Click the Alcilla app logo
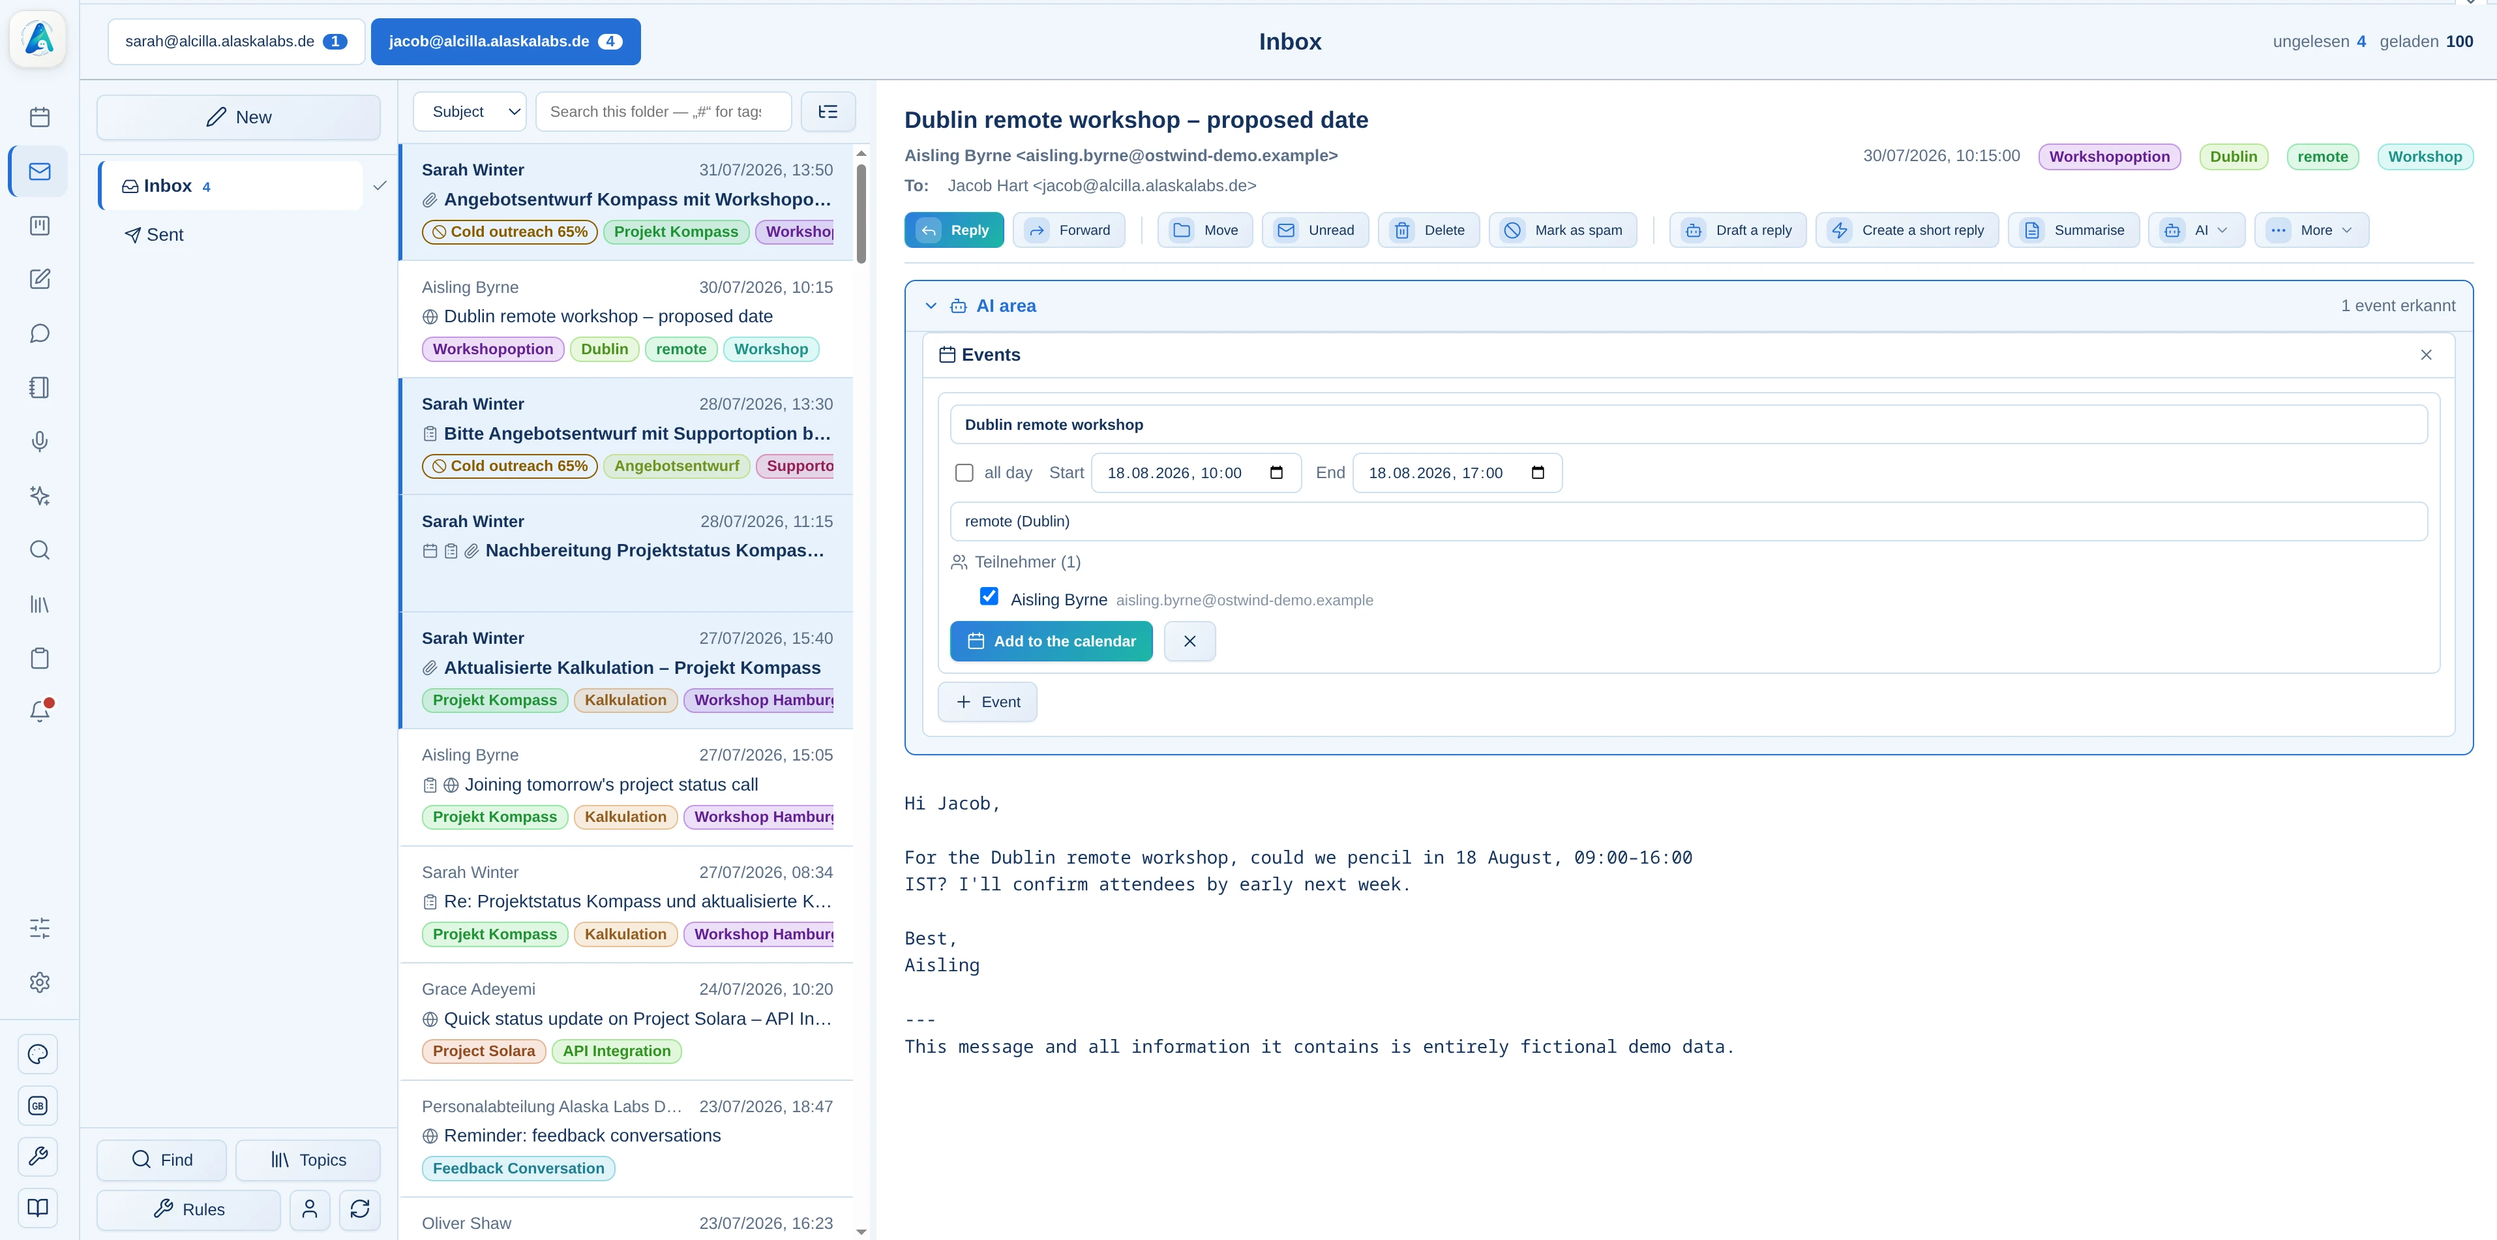The width and height of the screenshot is (2497, 1240). (38, 40)
